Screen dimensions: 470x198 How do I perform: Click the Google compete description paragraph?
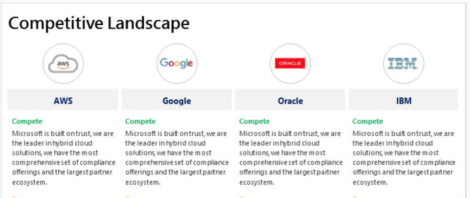tap(177, 158)
